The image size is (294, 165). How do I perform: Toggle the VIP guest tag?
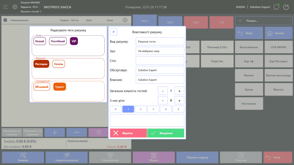[74, 41]
